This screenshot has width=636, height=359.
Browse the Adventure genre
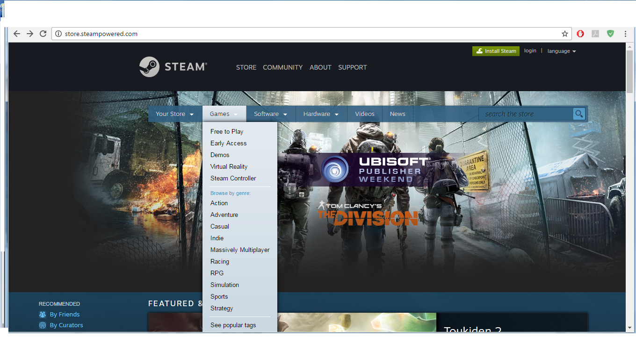[224, 215]
